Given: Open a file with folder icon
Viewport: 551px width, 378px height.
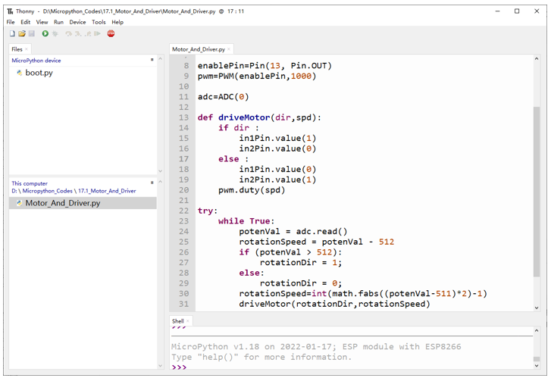Looking at the screenshot, I should 22,34.
